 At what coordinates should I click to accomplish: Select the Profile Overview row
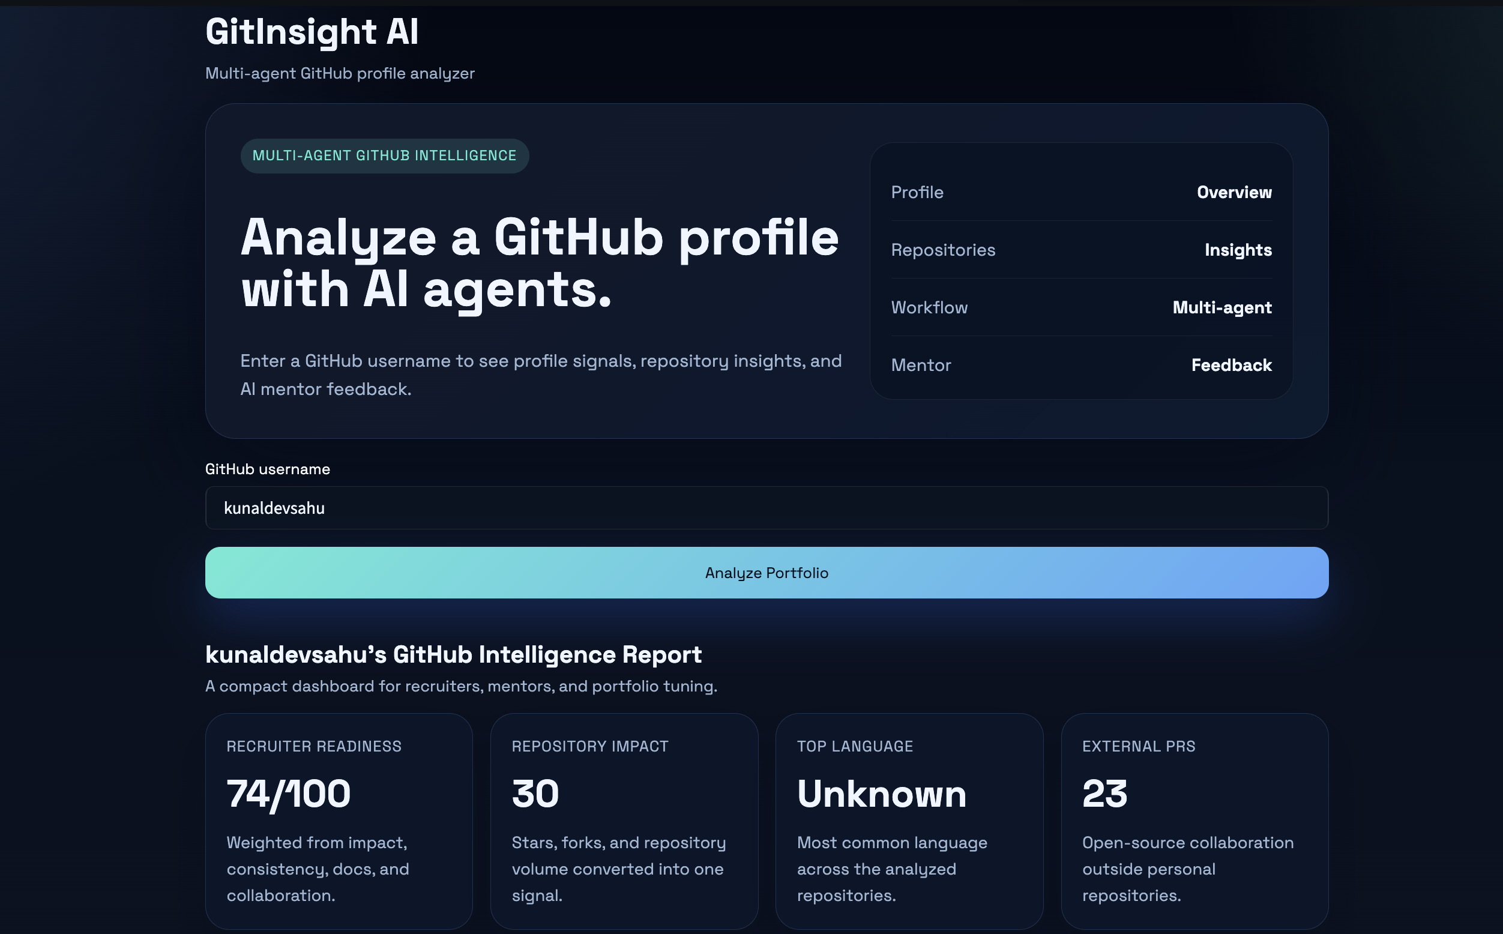coord(1081,192)
